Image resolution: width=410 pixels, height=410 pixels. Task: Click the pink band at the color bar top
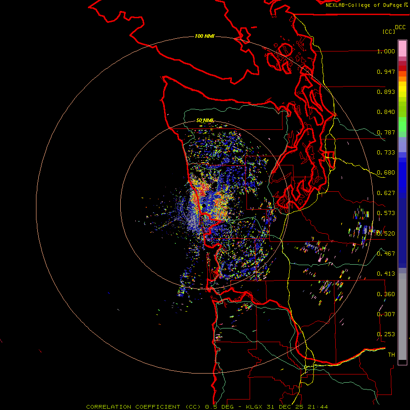click(x=402, y=48)
